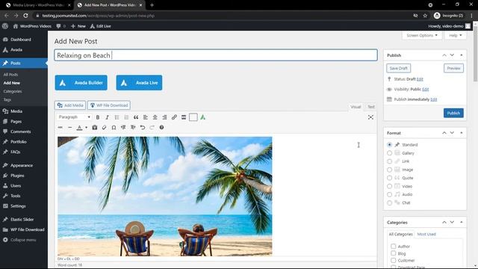478x269 pixels.
Task: Insert a numbered list
Action: point(126,117)
